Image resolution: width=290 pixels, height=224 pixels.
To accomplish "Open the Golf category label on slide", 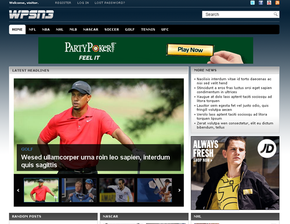I will click(27, 149).
